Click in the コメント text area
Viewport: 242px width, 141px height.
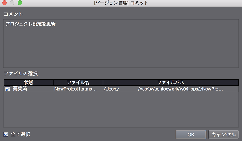[121, 44]
